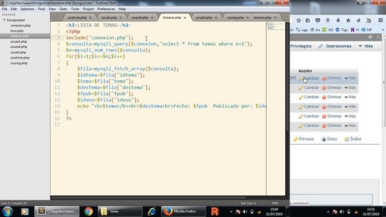Viewport: 386px width, 217px height.
Task: Click the Índice option
Action: (353, 139)
